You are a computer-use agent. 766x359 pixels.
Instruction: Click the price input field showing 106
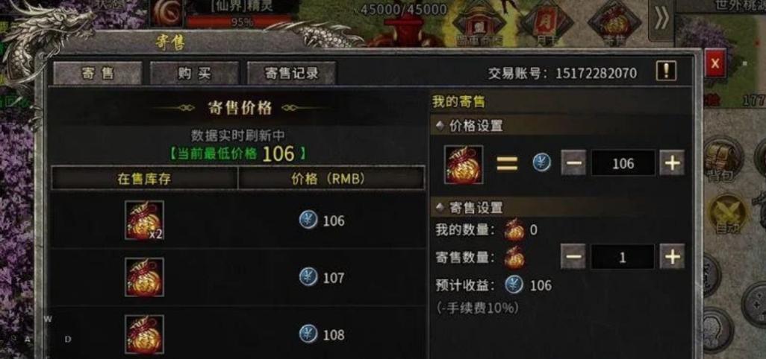623,163
